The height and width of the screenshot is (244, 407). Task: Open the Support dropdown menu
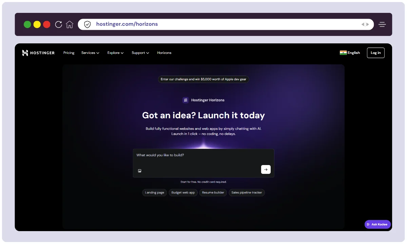(x=140, y=53)
